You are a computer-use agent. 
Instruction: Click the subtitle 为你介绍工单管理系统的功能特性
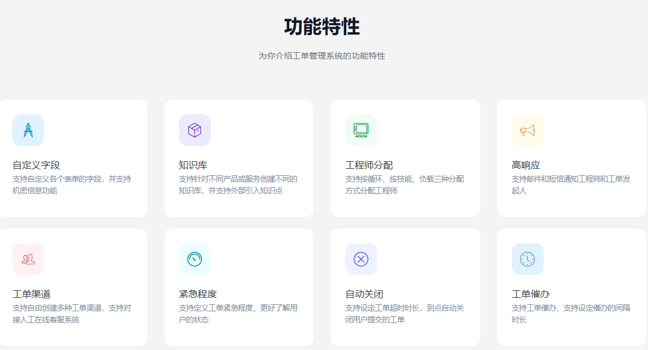tap(322, 56)
